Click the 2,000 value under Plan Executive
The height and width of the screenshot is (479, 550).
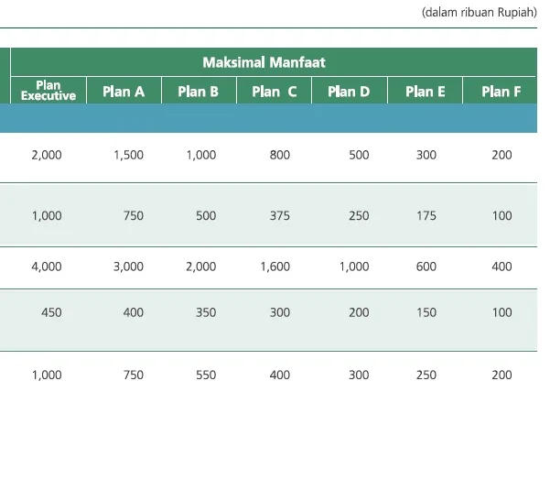tap(47, 155)
